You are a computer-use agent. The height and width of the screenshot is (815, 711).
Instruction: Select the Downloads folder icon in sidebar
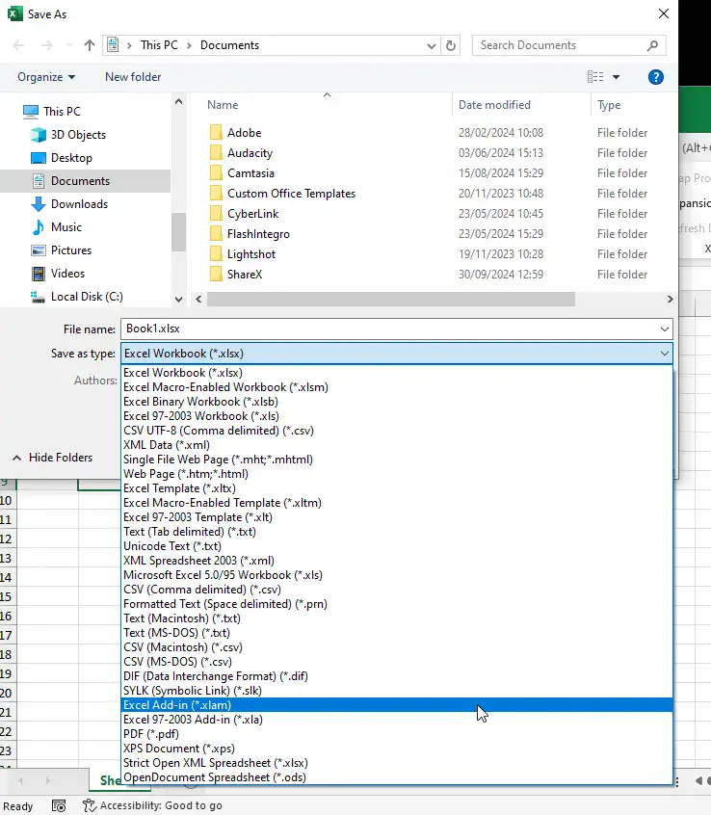coord(39,204)
